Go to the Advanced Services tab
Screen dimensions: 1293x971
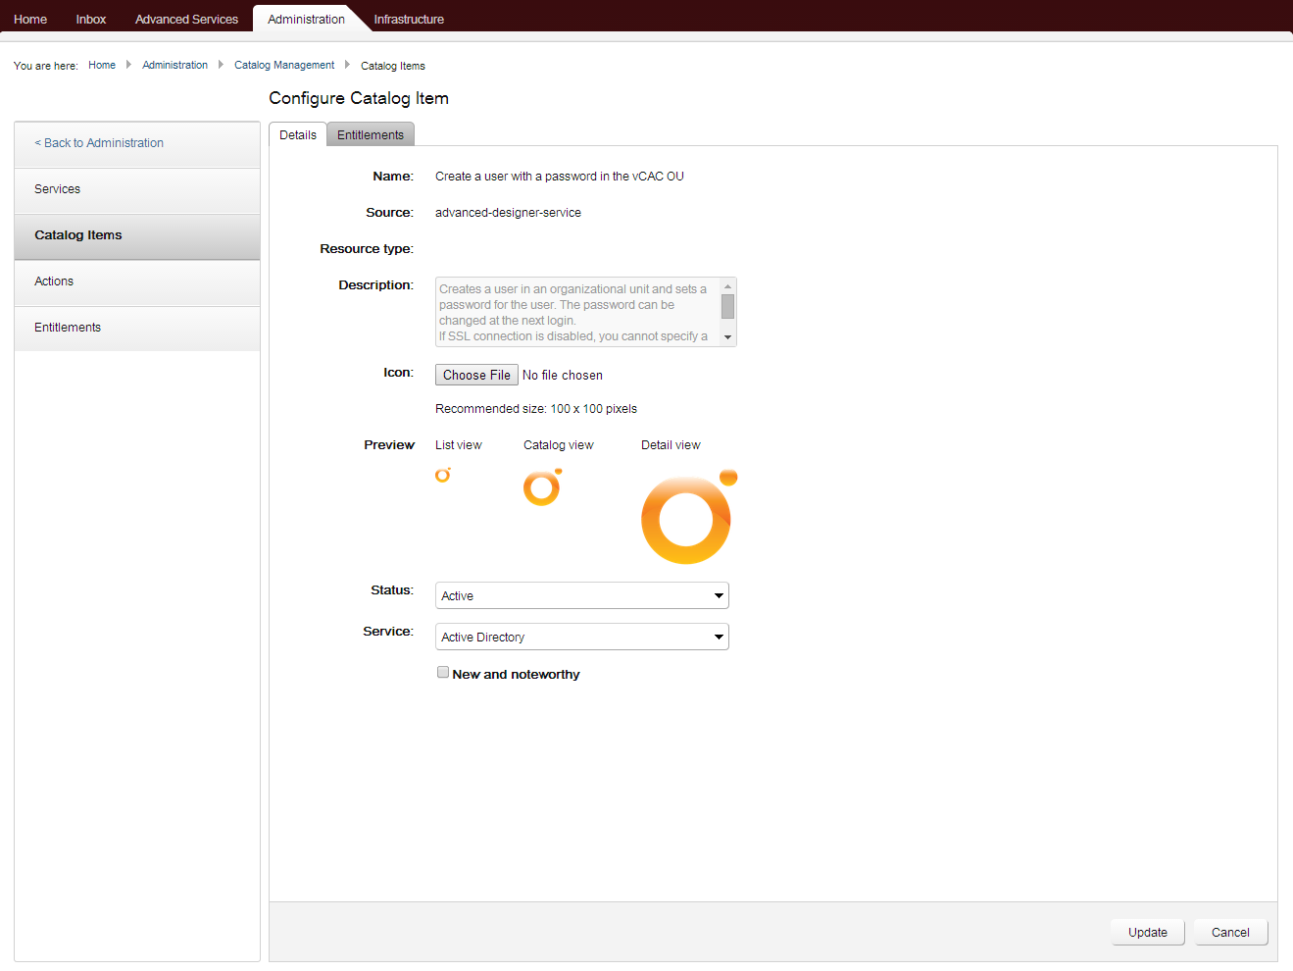186,20
